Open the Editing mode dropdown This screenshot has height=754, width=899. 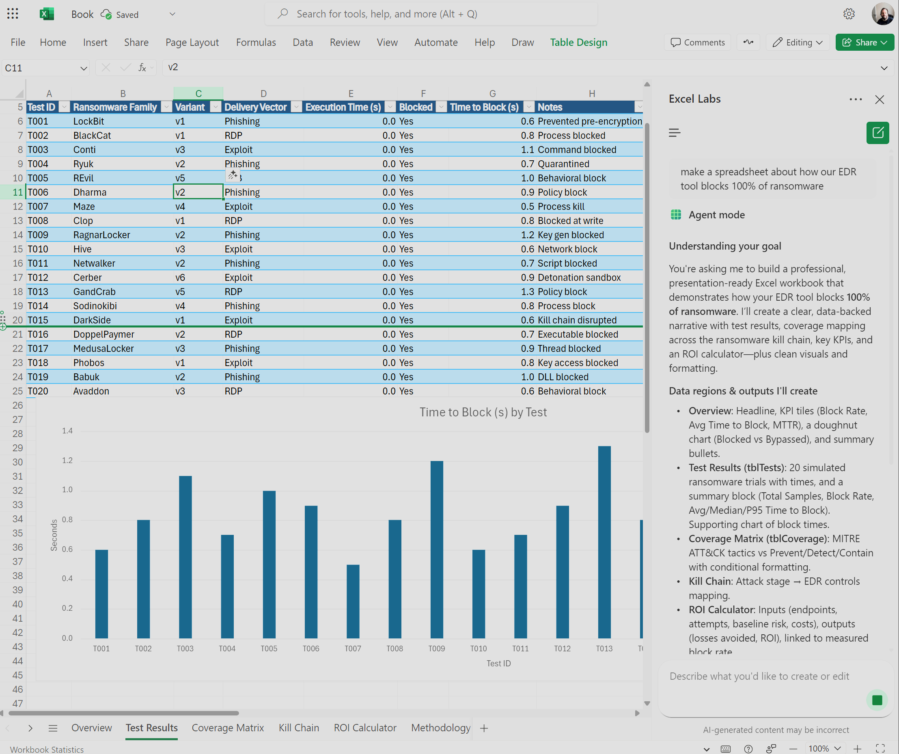[x=798, y=42]
